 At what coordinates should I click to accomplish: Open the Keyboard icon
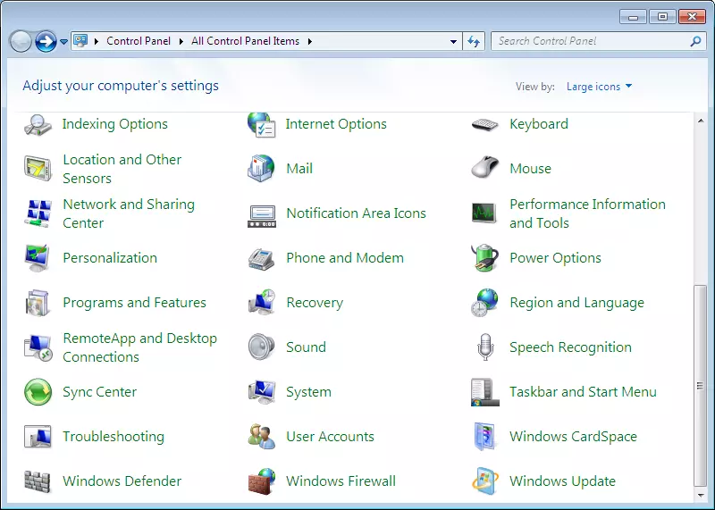click(484, 124)
